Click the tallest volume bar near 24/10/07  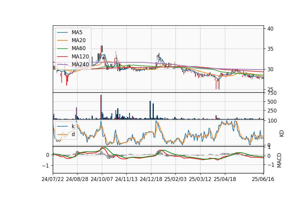(101, 107)
